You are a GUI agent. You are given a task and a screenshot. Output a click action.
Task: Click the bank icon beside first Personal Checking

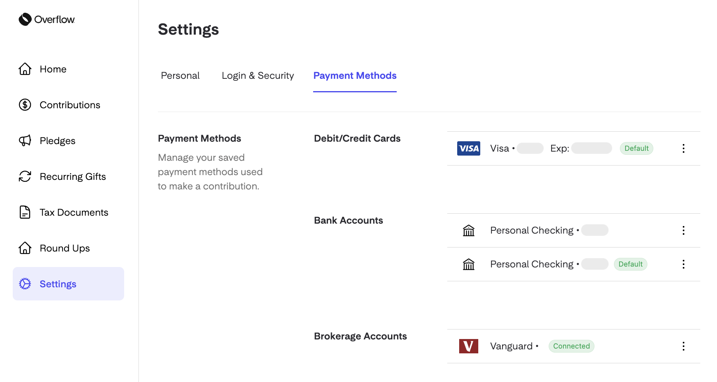(468, 230)
